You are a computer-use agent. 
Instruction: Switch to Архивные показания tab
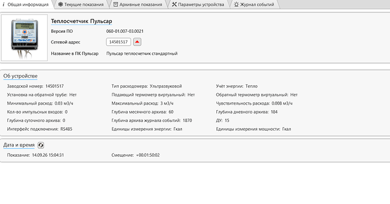click(x=138, y=5)
